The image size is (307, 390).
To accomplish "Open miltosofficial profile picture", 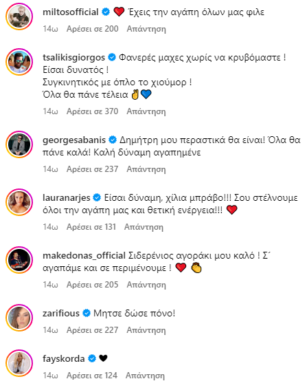I will (19, 17).
